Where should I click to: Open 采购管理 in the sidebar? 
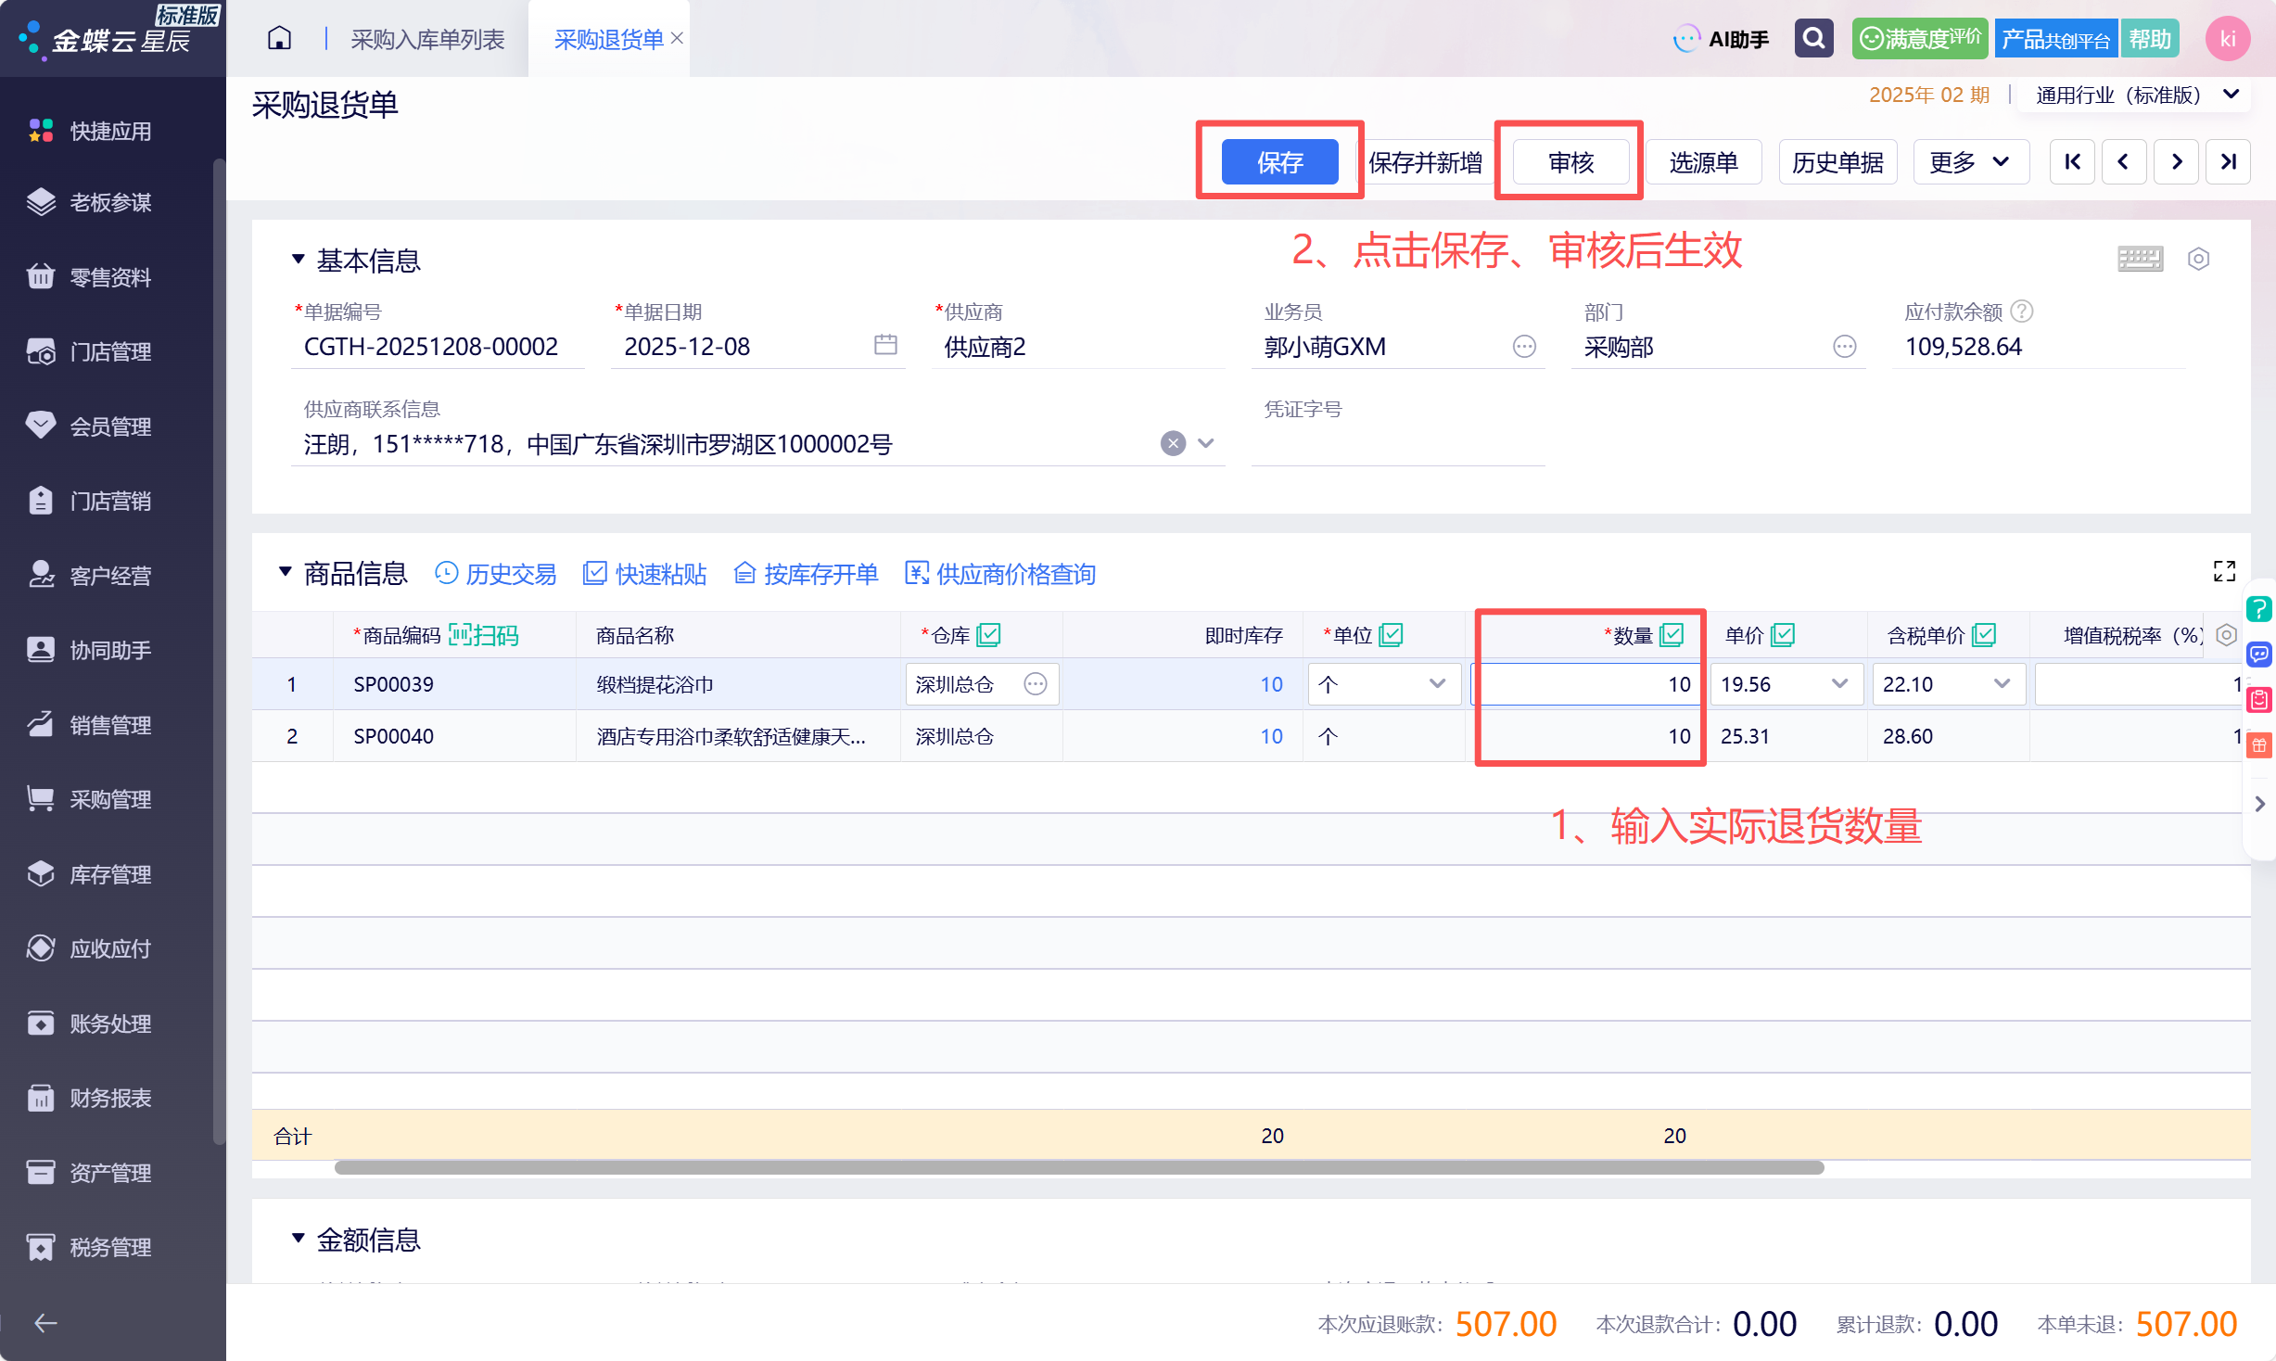click(111, 799)
